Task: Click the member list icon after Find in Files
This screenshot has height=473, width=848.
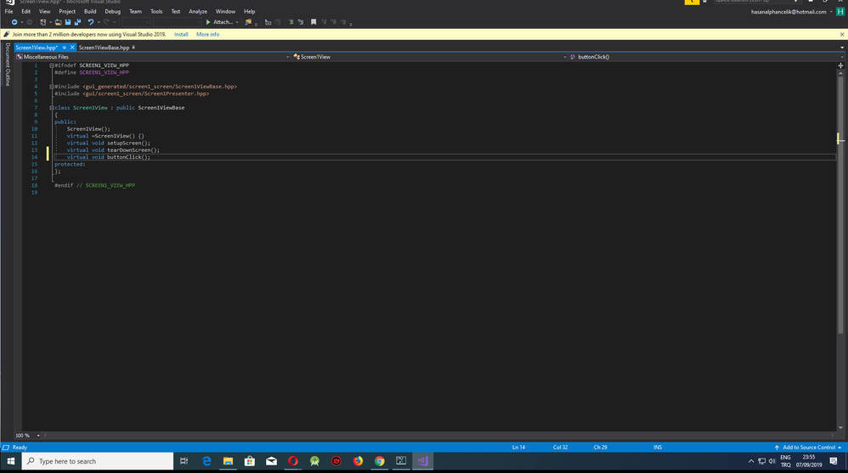Action: click(x=268, y=22)
